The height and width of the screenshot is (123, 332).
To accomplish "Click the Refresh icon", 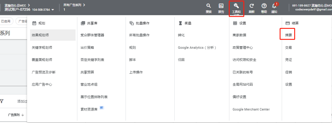I will coord(251,6).
